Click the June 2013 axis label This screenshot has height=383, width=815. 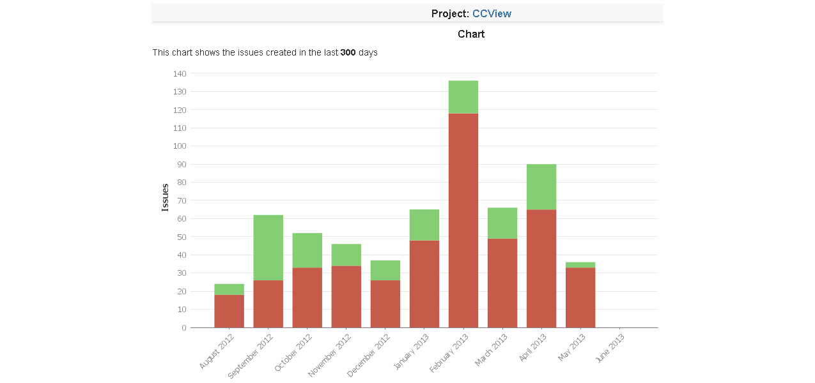pos(610,349)
